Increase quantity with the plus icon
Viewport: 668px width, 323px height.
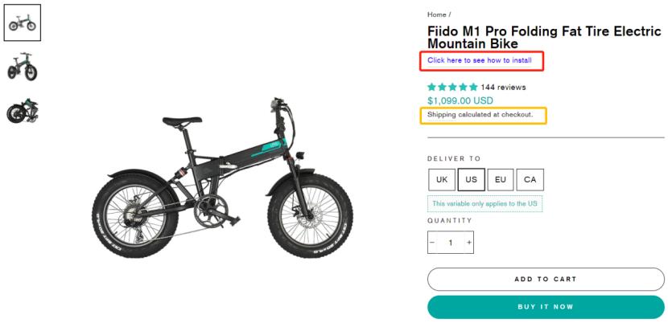469,242
